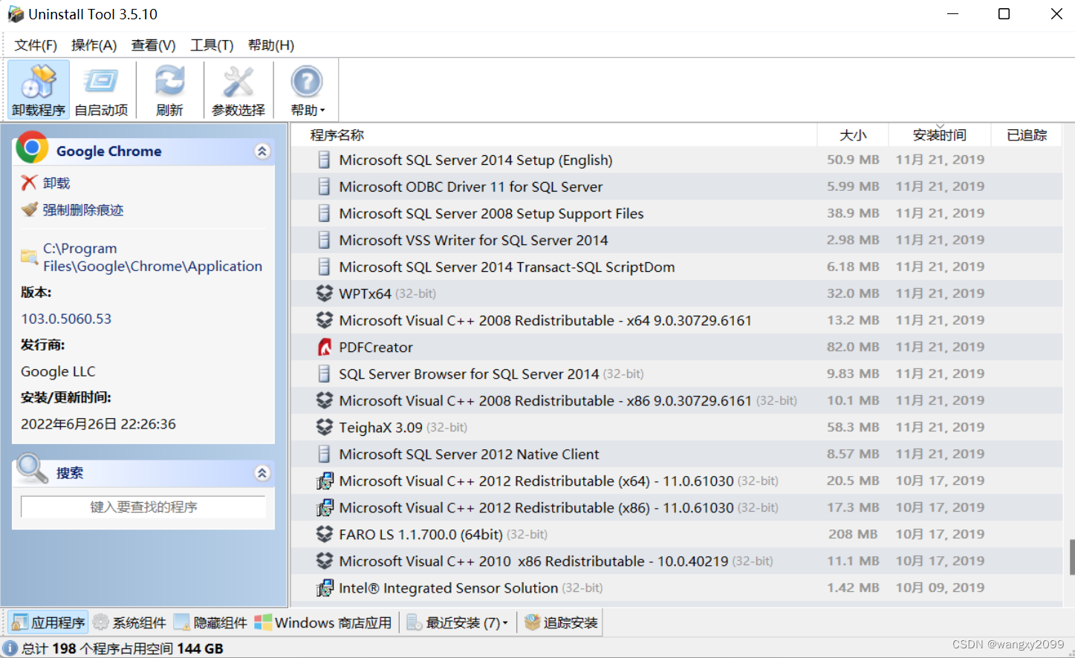Click the ODBC Driver 11 document icon
This screenshot has width=1075, height=658.
click(x=324, y=186)
